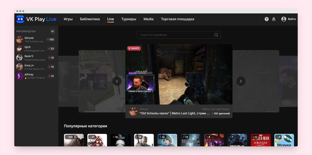Open the Dead by Daylight category tile
312x155 pixels.
pyautogui.click(x=237, y=140)
